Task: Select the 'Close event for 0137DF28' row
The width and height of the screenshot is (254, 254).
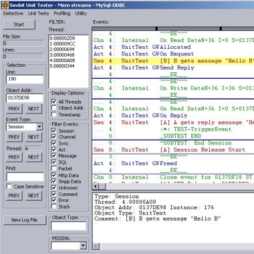Action: 173,177
